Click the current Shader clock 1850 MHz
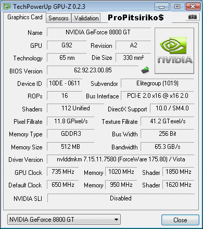This screenshot has width=203, height=229. (179, 172)
